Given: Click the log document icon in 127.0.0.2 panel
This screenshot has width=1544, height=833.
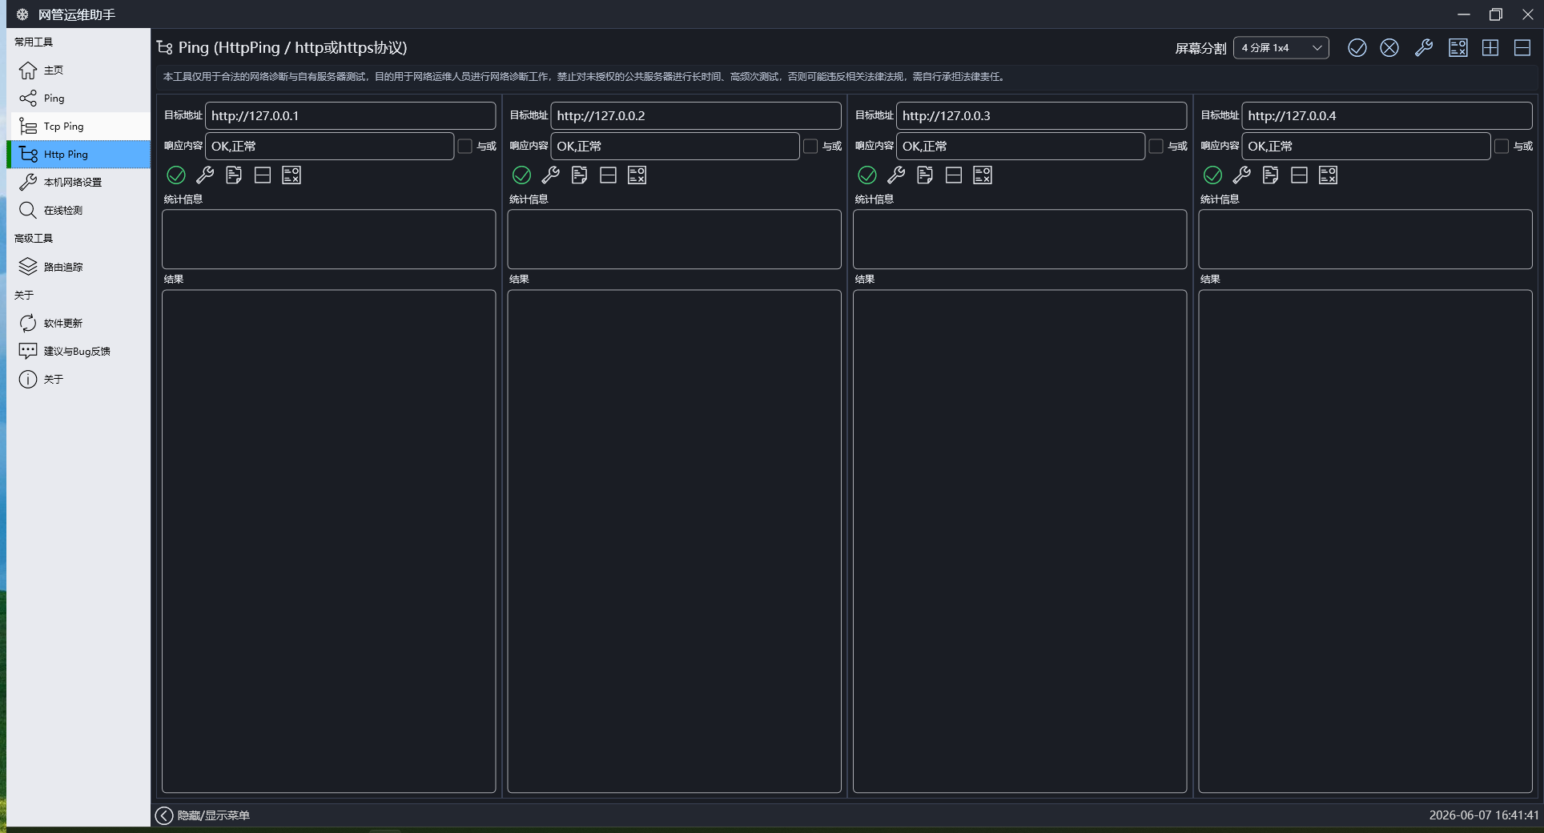Looking at the screenshot, I should coord(579,175).
